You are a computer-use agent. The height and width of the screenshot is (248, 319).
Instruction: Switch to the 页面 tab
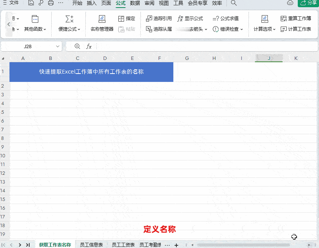pyautogui.click(x=106, y=3)
